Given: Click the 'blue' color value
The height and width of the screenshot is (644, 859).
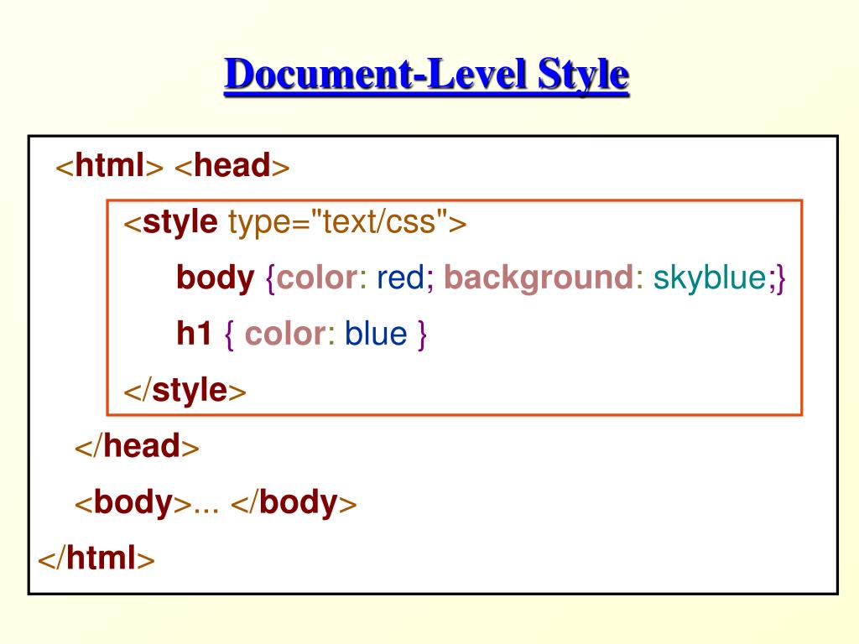Looking at the screenshot, I should point(376,334).
